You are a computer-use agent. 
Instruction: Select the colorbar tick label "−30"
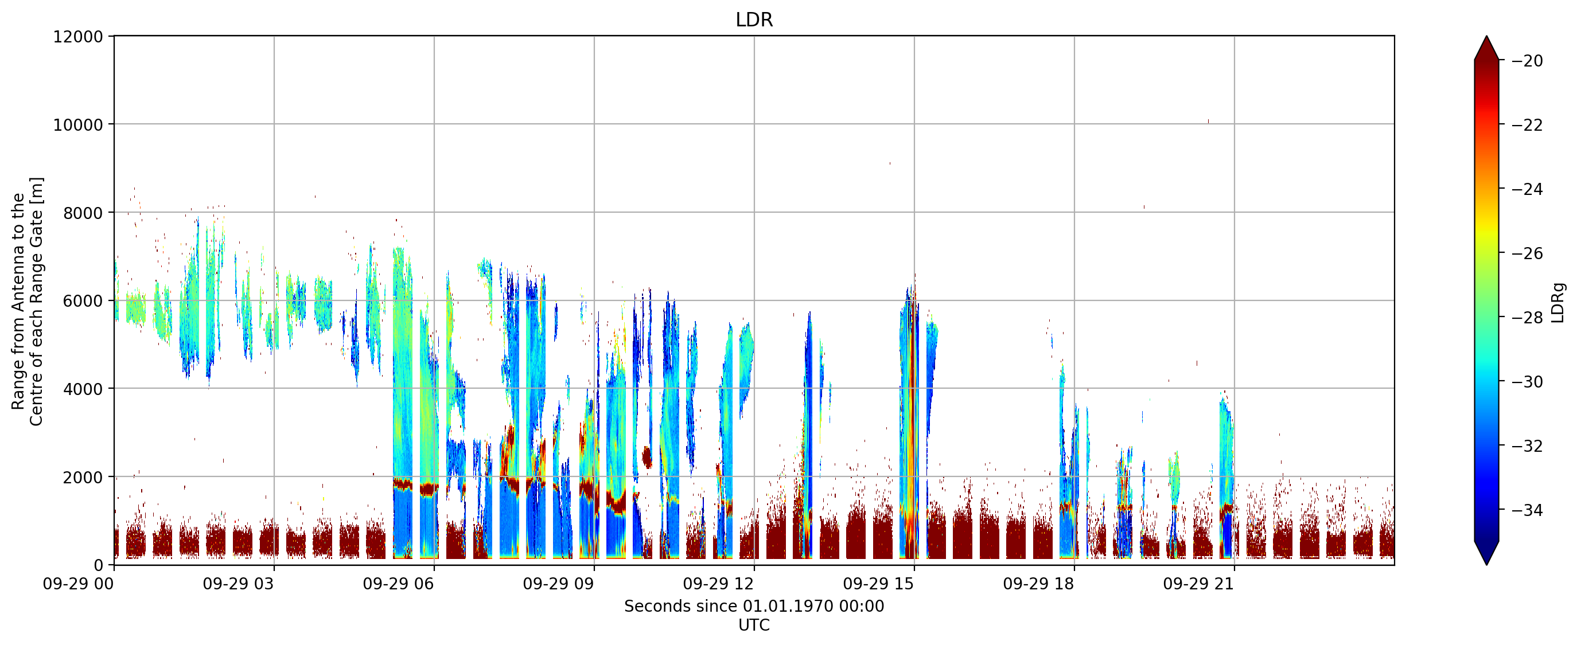(1527, 382)
